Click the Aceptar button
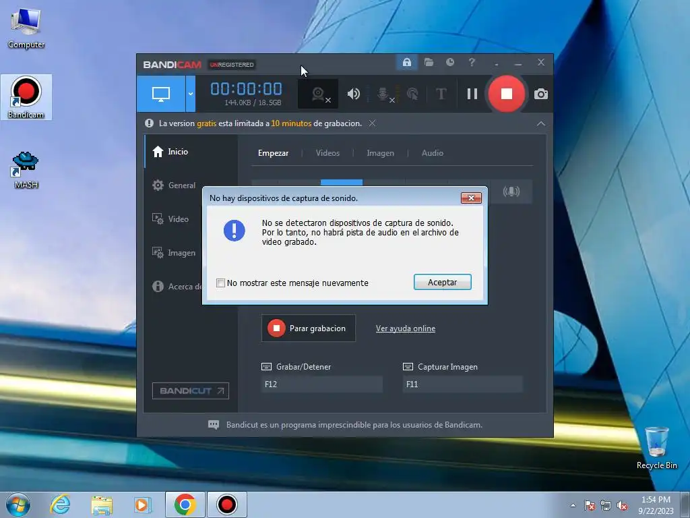 [442, 283]
